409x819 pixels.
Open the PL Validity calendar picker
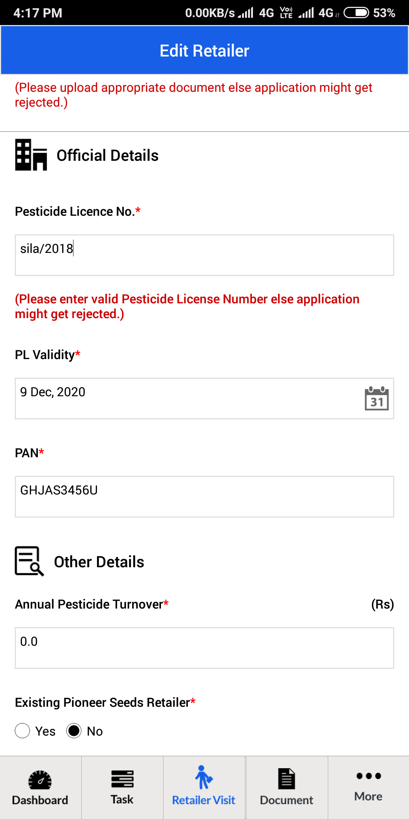click(377, 398)
